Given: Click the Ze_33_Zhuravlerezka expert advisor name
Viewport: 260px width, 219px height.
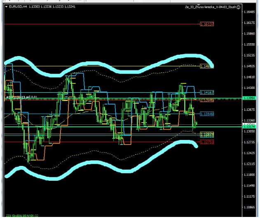Looking at the screenshot, I should pos(210,7).
